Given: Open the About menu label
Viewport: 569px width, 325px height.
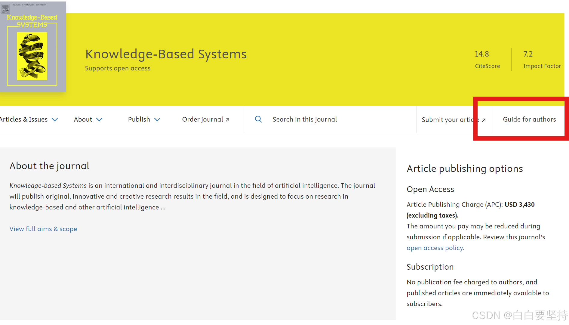Looking at the screenshot, I should (x=83, y=119).
